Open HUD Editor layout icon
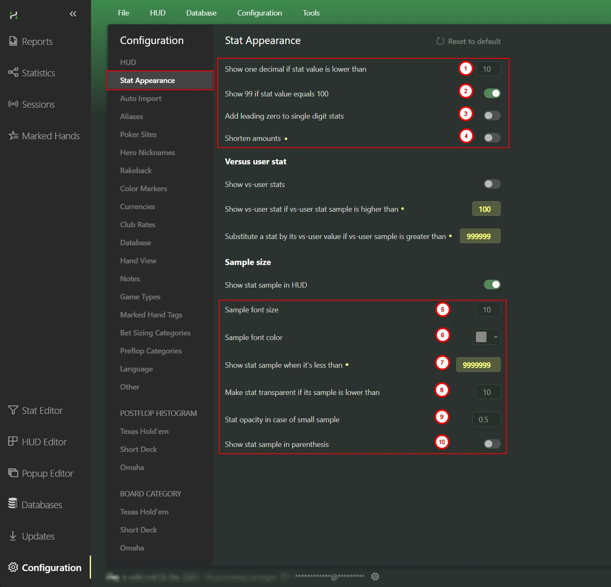The image size is (611, 587). point(13,442)
